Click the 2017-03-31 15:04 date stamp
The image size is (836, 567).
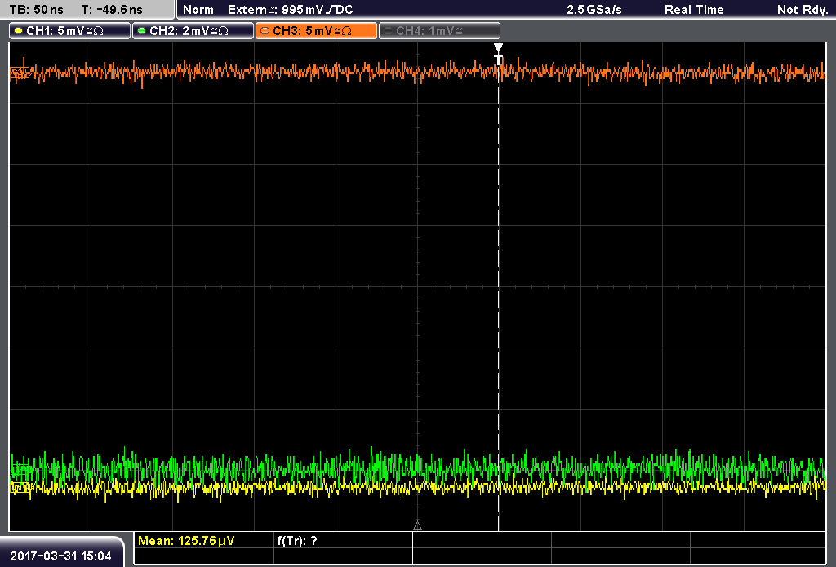pyautogui.click(x=60, y=556)
